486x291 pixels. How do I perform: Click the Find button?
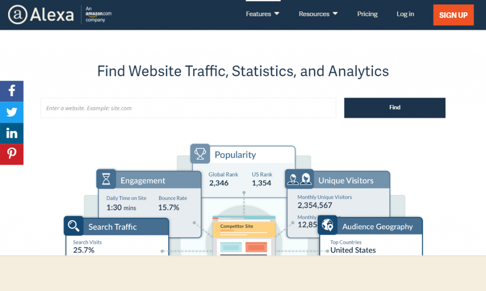point(394,108)
